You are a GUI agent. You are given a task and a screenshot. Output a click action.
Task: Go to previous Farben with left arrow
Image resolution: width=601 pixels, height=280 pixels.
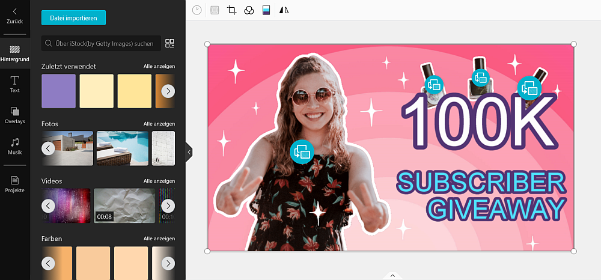point(48,263)
